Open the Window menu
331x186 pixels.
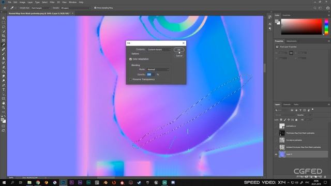coord(73,2)
